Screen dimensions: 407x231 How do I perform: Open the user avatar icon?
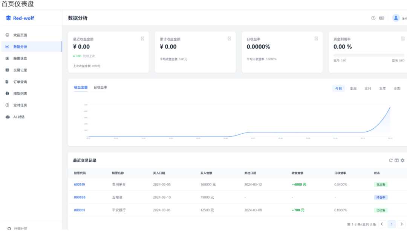396,18
